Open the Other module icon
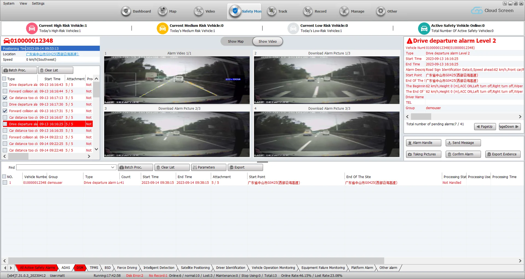525x279 pixels. tap(381, 11)
